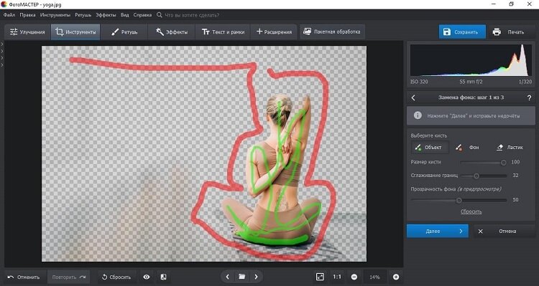Open the folder icon in bottom bar
The image size is (539, 286).
click(x=242, y=277)
